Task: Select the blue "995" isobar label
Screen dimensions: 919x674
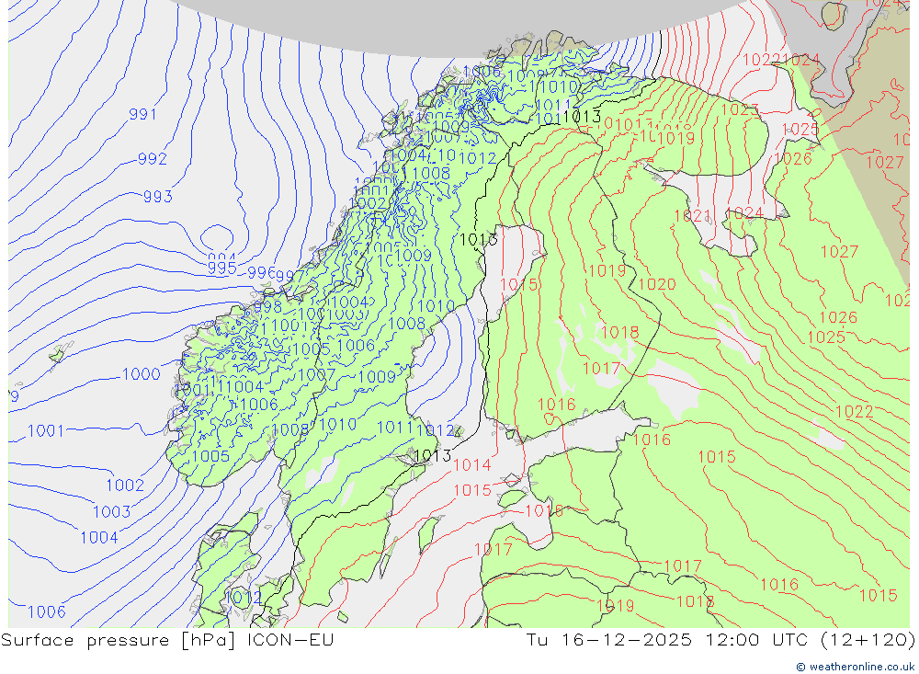Action: 222,268
